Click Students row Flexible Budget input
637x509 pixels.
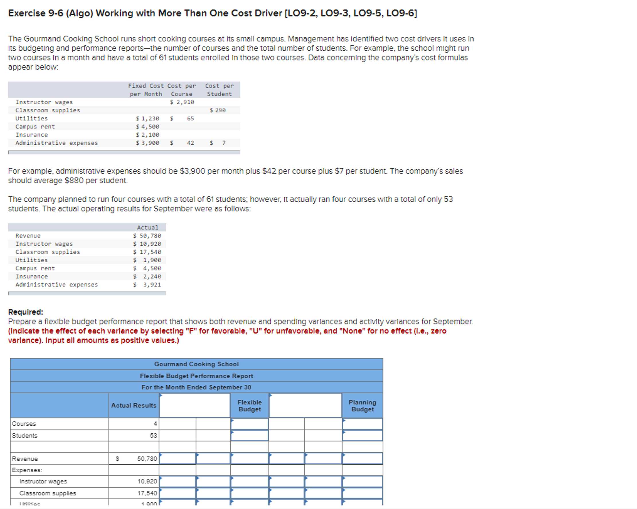(x=249, y=435)
